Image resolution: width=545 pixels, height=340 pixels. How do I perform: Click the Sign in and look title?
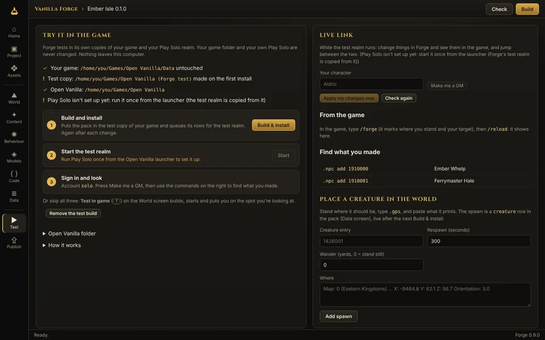82,178
